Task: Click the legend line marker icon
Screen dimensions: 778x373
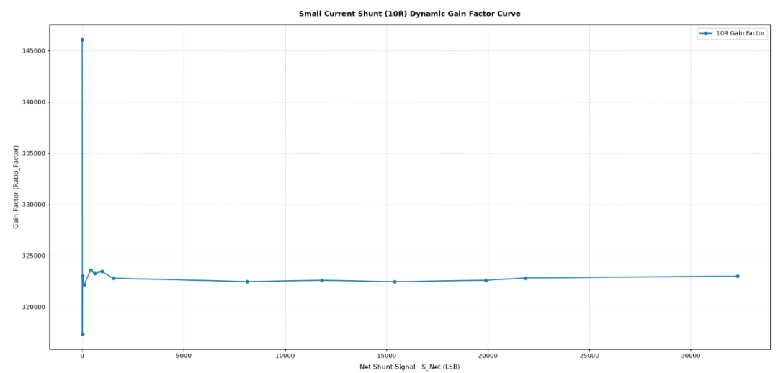Action: tap(705, 33)
